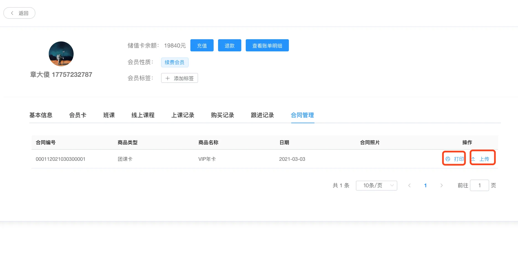Select the 跟进记录 tab
The height and width of the screenshot is (258, 518).
pyautogui.click(x=262, y=115)
